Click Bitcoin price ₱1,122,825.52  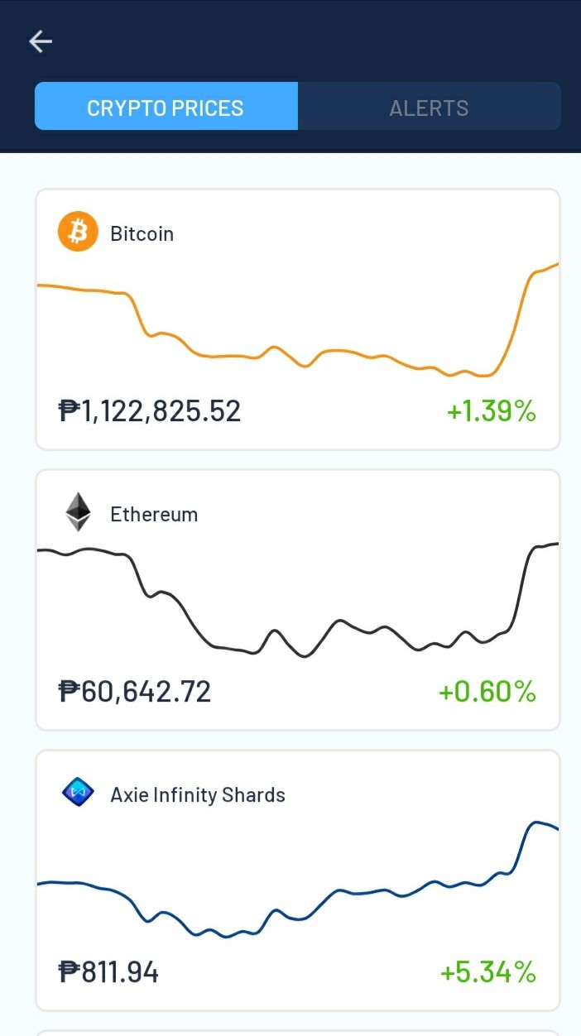[150, 411]
